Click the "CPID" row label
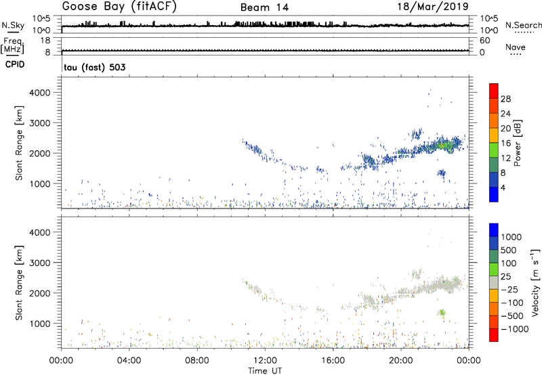Viewport: 542px width, 375px height. click(15, 64)
